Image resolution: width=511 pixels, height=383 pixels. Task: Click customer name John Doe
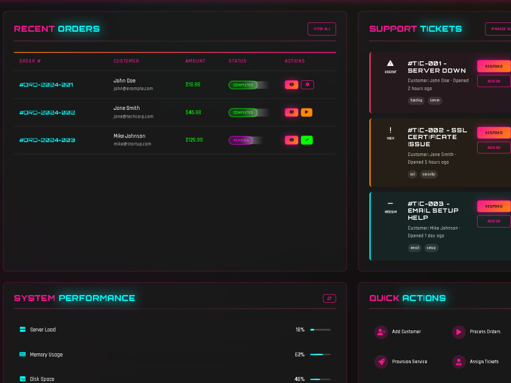[x=125, y=81]
